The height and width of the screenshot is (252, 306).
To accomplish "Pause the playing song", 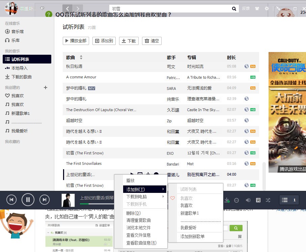I will (x=28, y=200).
